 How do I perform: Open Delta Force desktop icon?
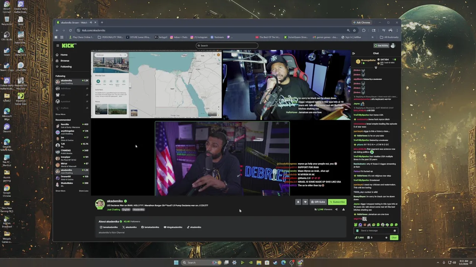[x=21, y=52]
